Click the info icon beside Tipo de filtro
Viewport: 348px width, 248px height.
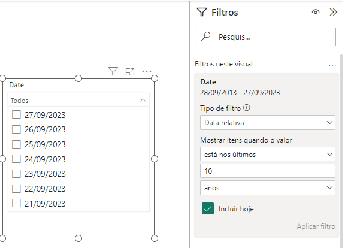(x=247, y=108)
